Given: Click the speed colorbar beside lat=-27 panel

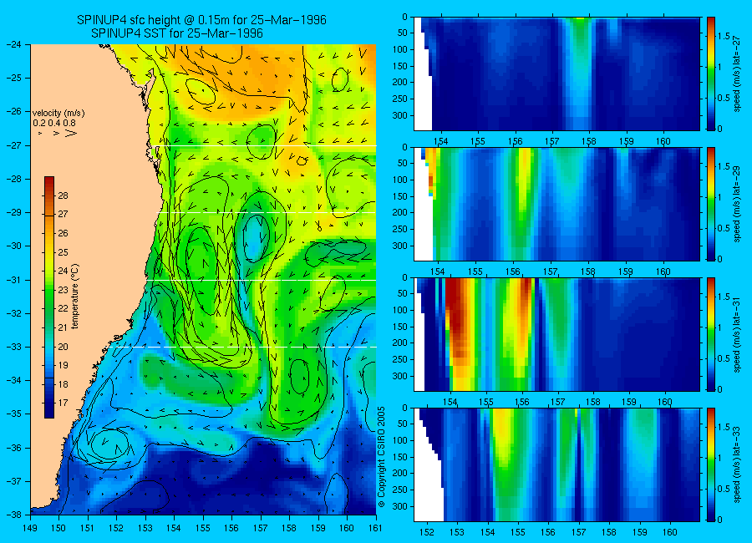Looking at the screenshot, I should pos(711,74).
